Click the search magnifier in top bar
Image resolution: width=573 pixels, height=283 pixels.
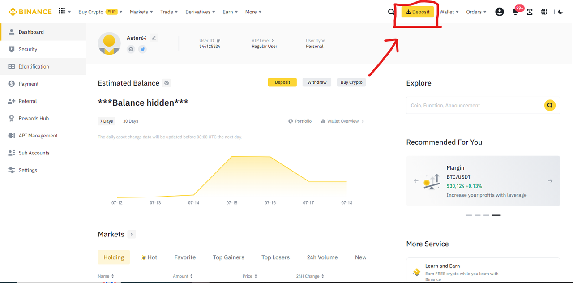391,12
